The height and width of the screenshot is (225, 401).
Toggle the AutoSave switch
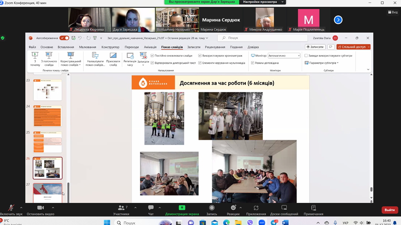64,38
